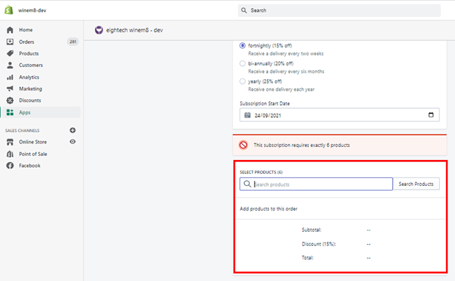
Task: Click 'SELECT PRODUCTS (6)' heading
Action: [261, 172]
